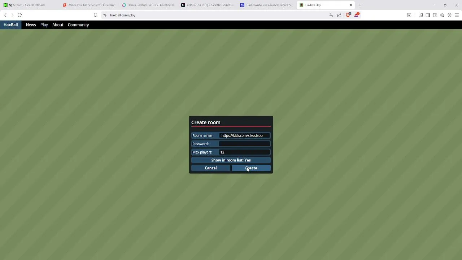Open Brave Rewards triangle icon

tap(357, 15)
